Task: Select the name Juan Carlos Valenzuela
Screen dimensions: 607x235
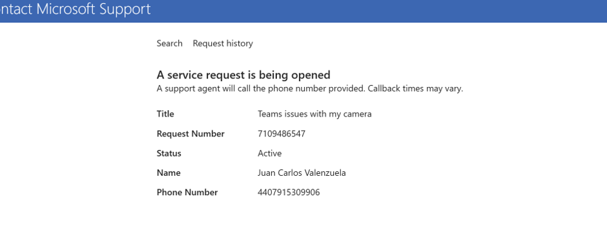Action: tap(302, 173)
